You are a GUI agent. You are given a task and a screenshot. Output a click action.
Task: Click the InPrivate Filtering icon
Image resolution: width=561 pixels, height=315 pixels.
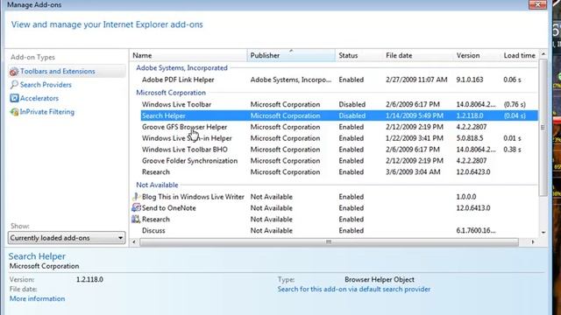(14, 112)
